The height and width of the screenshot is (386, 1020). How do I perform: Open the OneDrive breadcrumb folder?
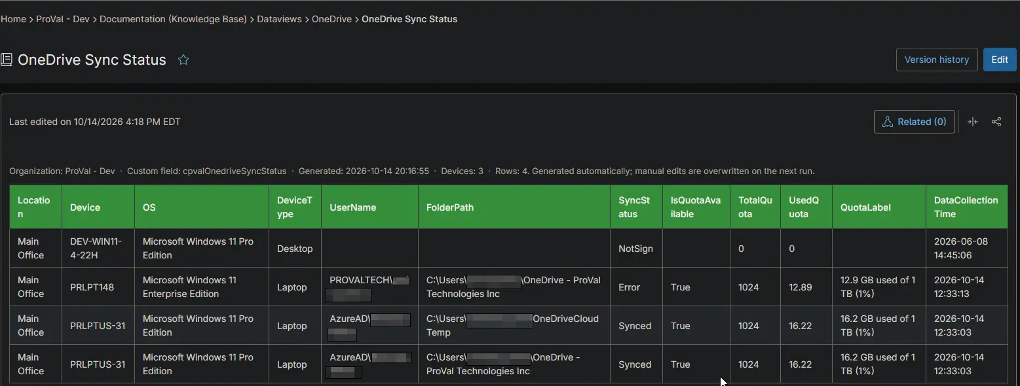coord(331,19)
